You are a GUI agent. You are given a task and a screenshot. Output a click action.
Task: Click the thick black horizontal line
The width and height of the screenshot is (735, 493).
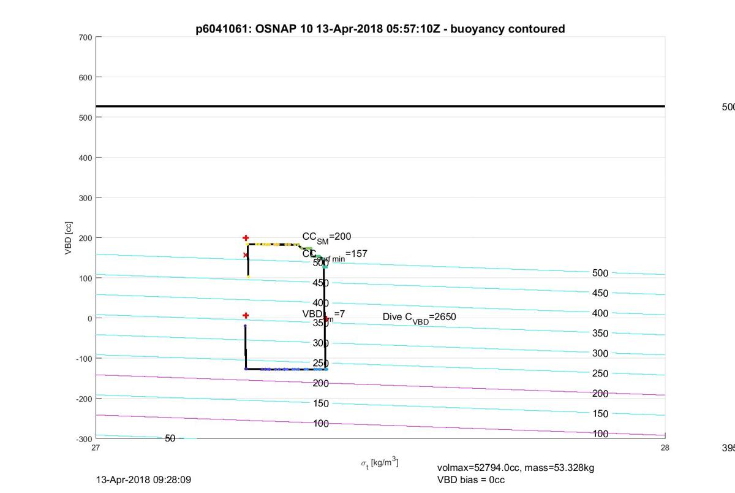380,106
